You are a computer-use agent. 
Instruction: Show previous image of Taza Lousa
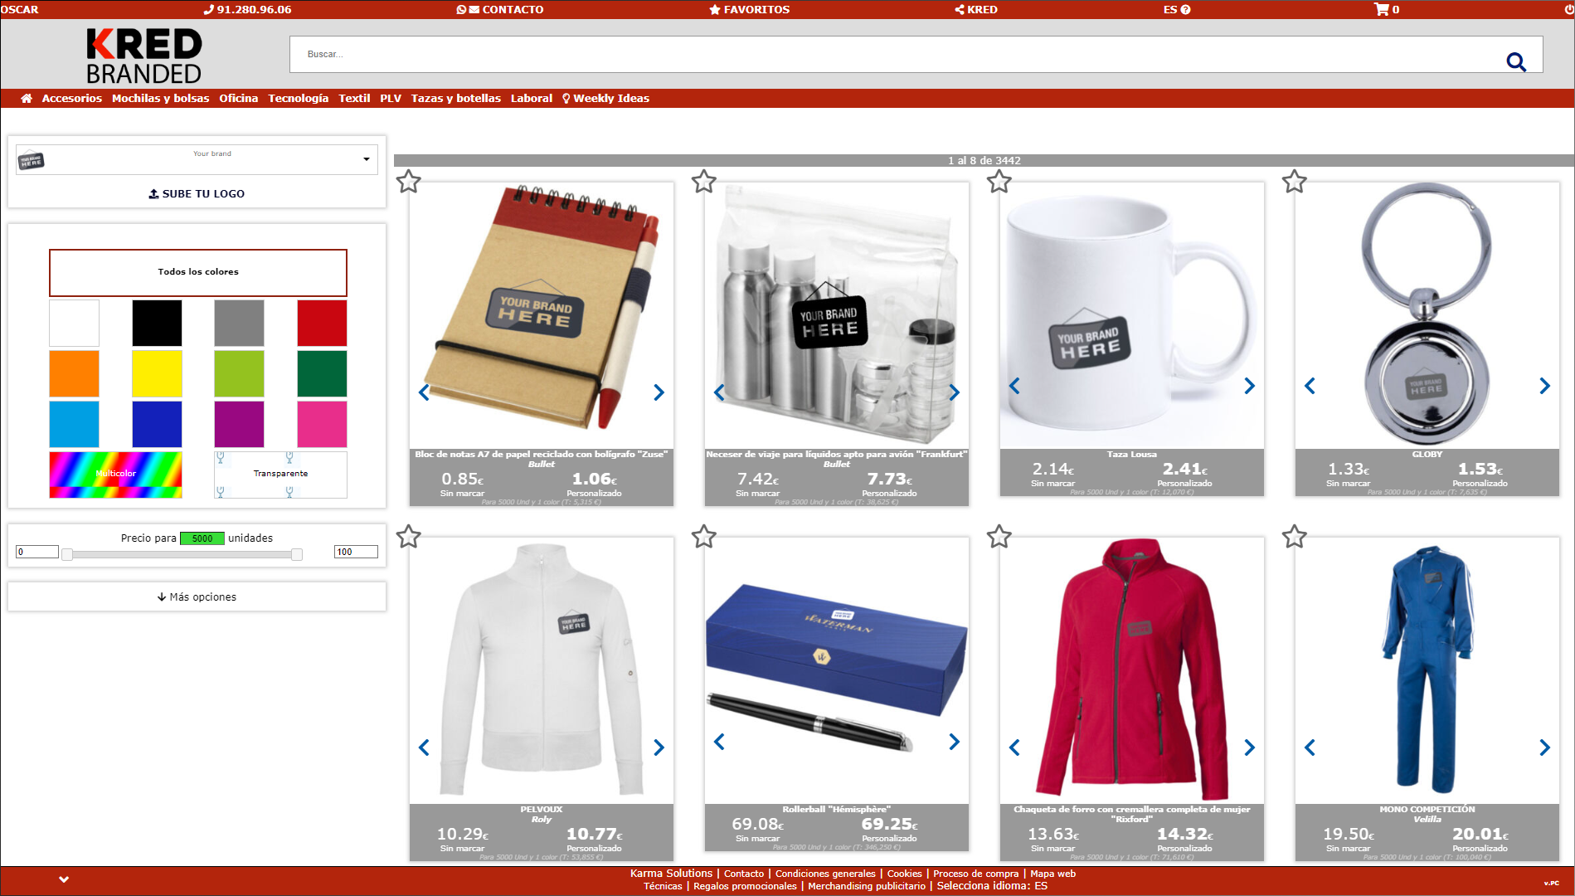coord(1014,386)
